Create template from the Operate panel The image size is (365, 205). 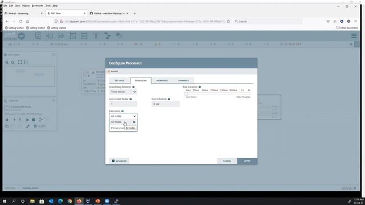click(40, 120)
